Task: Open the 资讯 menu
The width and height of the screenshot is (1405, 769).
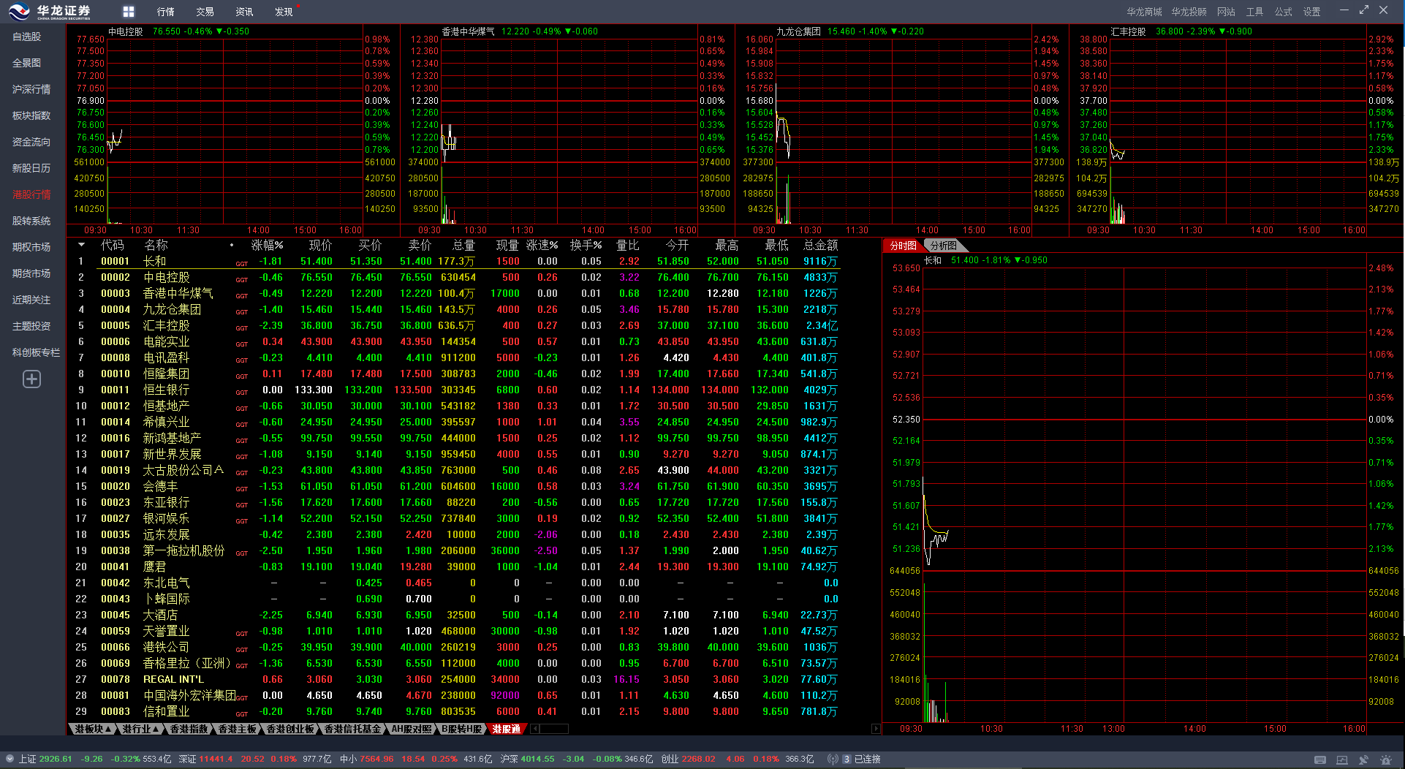Action: tap(245, 12)
